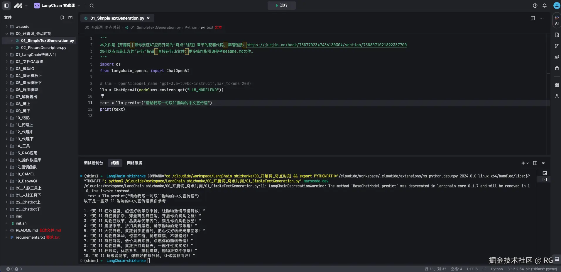Open the juejin.cn course link in code
Viewport: 561px width, 272px height.
326,45
